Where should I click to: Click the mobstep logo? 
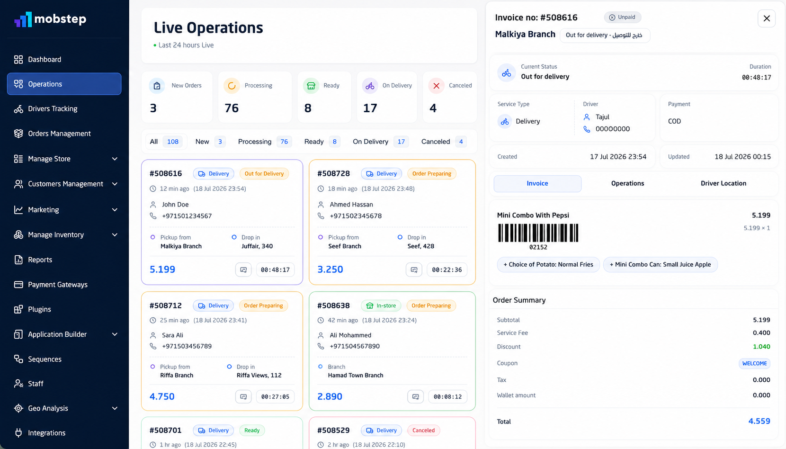50,19
